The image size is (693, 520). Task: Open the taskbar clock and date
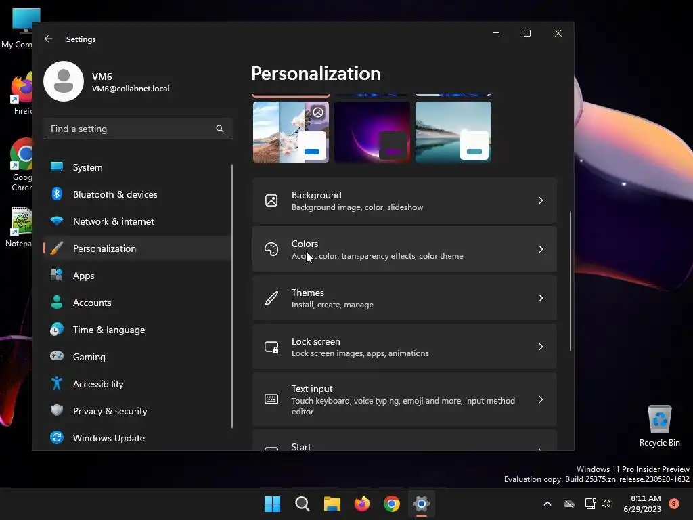642,504
